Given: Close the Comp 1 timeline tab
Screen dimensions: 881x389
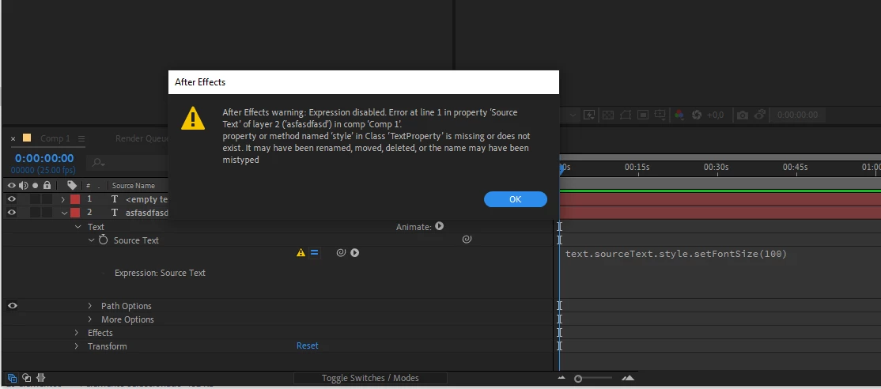Looking at the screenshot, I should click(13, 138).
